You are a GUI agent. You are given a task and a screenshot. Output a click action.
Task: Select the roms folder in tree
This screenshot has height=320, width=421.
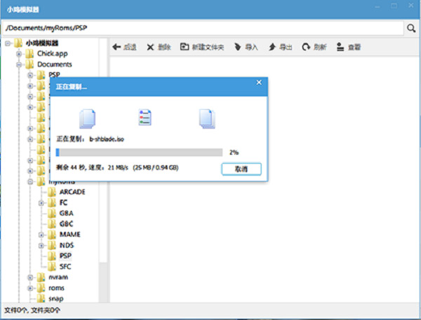56,288
